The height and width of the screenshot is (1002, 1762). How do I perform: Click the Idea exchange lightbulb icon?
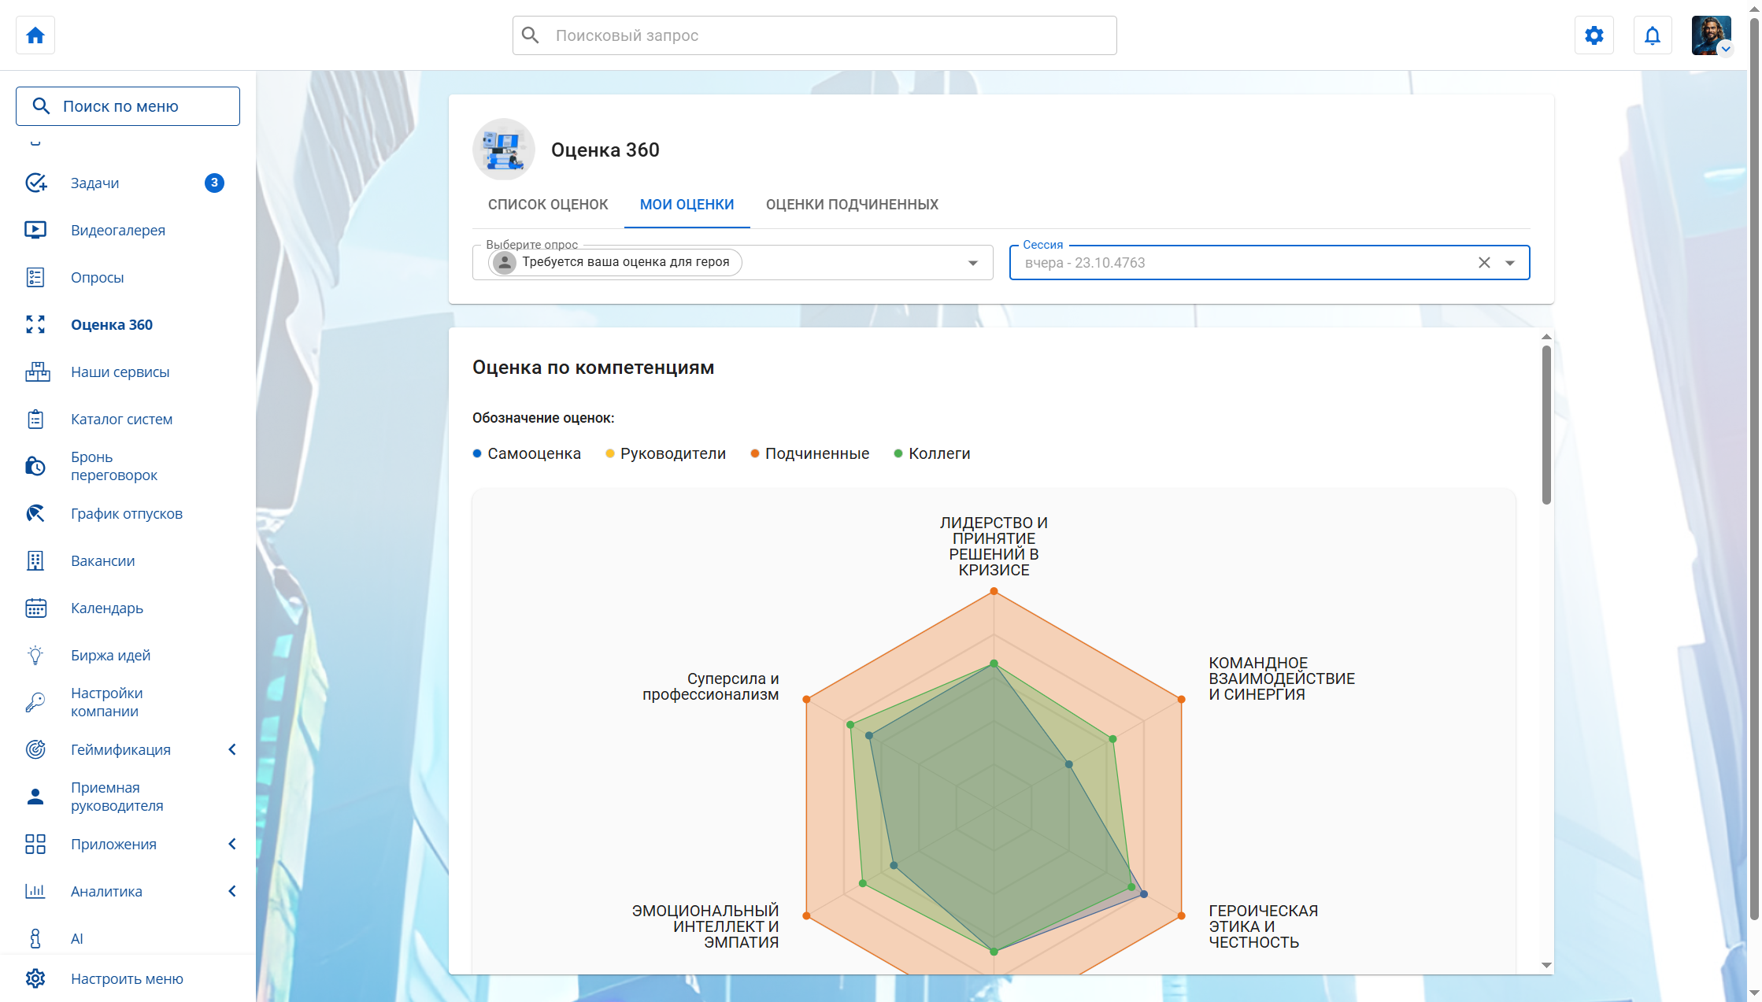35,655
